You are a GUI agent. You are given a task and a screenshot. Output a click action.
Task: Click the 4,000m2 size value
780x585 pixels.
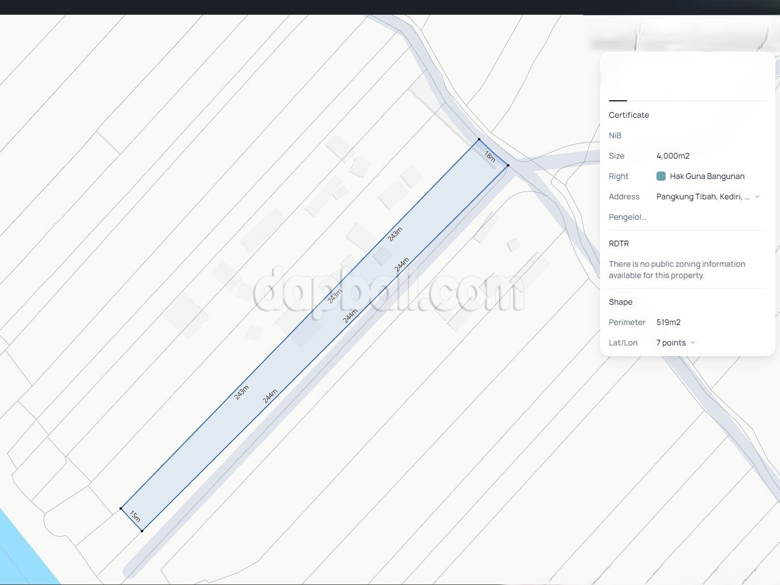[673, 156]
